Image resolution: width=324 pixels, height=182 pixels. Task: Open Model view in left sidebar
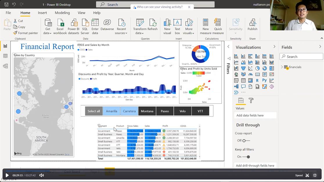pos(6,66)
